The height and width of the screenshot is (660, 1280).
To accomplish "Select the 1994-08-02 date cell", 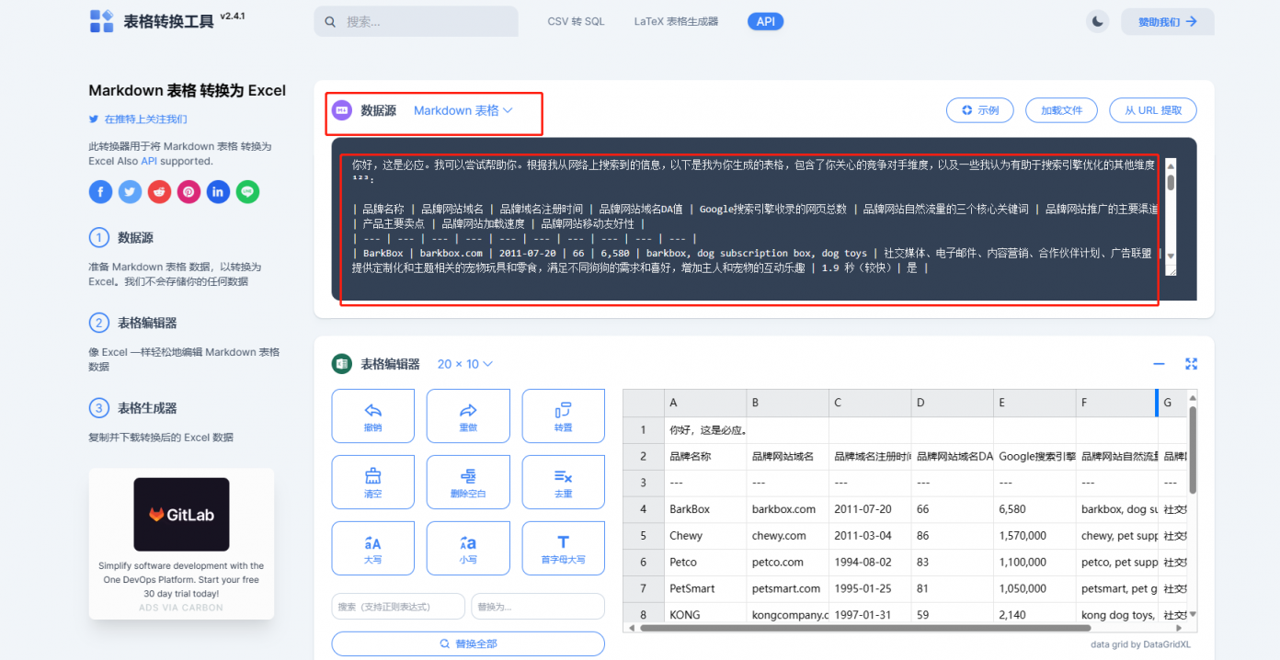I will [x=870, y=562].
